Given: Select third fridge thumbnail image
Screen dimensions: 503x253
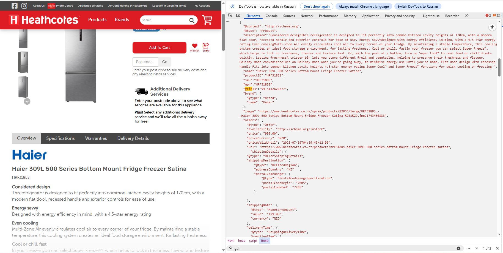Looking at the screenshot, I should click(x=23, y=87).
